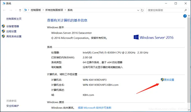Open the recent locations dropdown arrow
Screen dimensions: 191x112
(16, 10)
